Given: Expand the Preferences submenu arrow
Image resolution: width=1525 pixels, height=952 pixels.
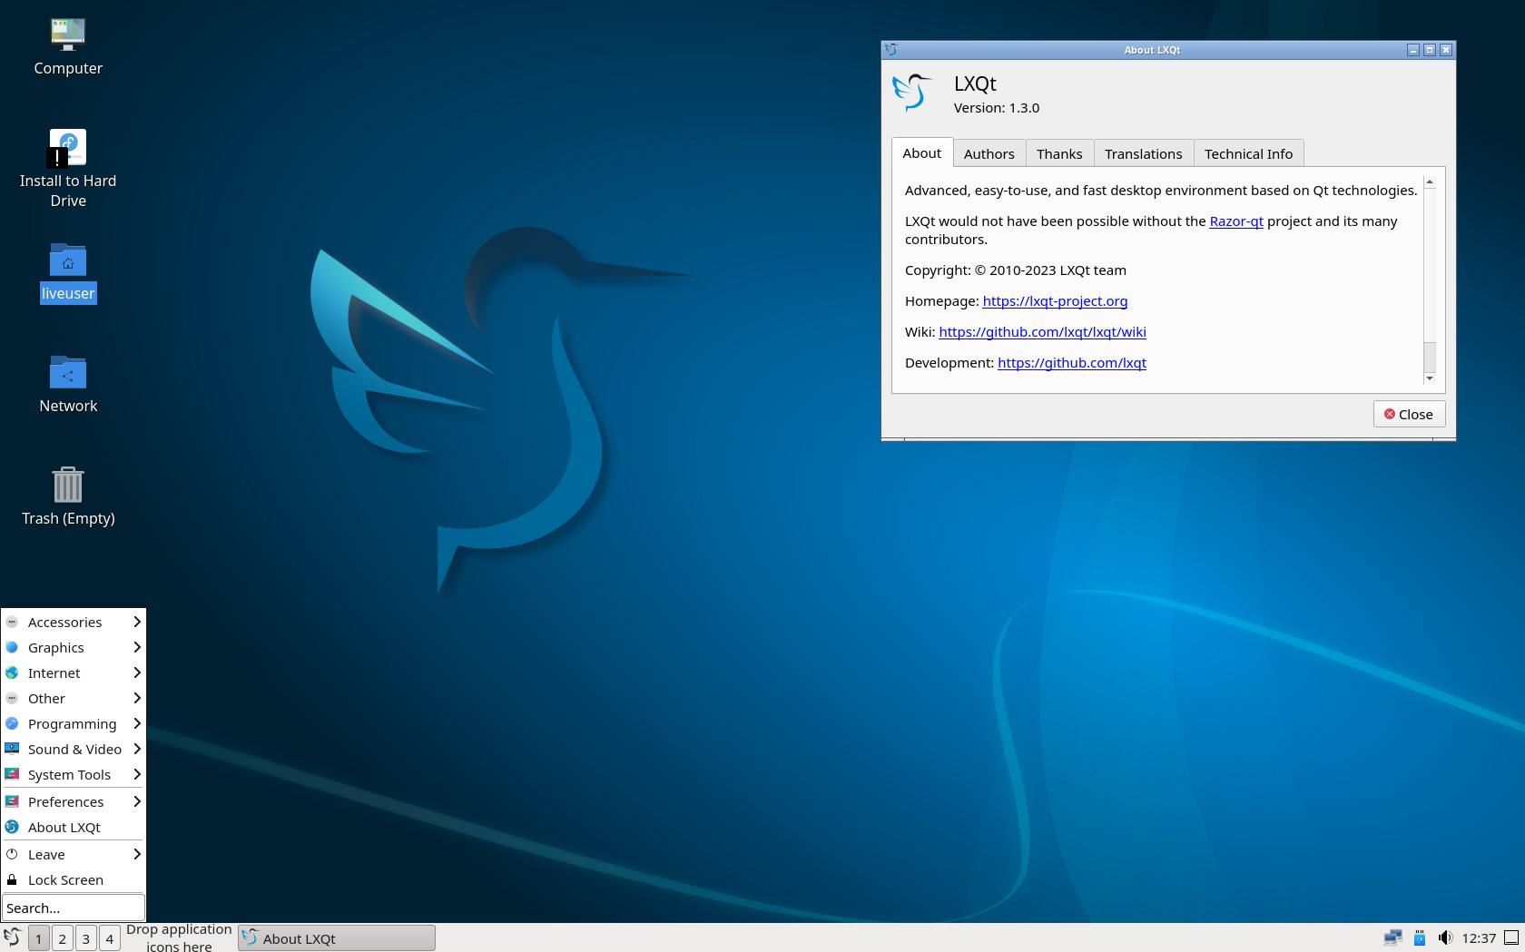Looking at the screenshot, I should click(x=137, y=801).
